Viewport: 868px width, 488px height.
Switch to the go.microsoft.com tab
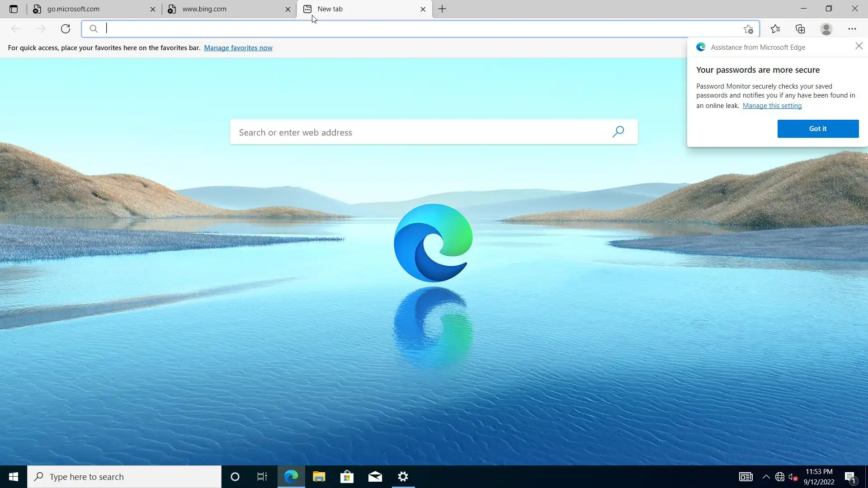click(73, 9)
